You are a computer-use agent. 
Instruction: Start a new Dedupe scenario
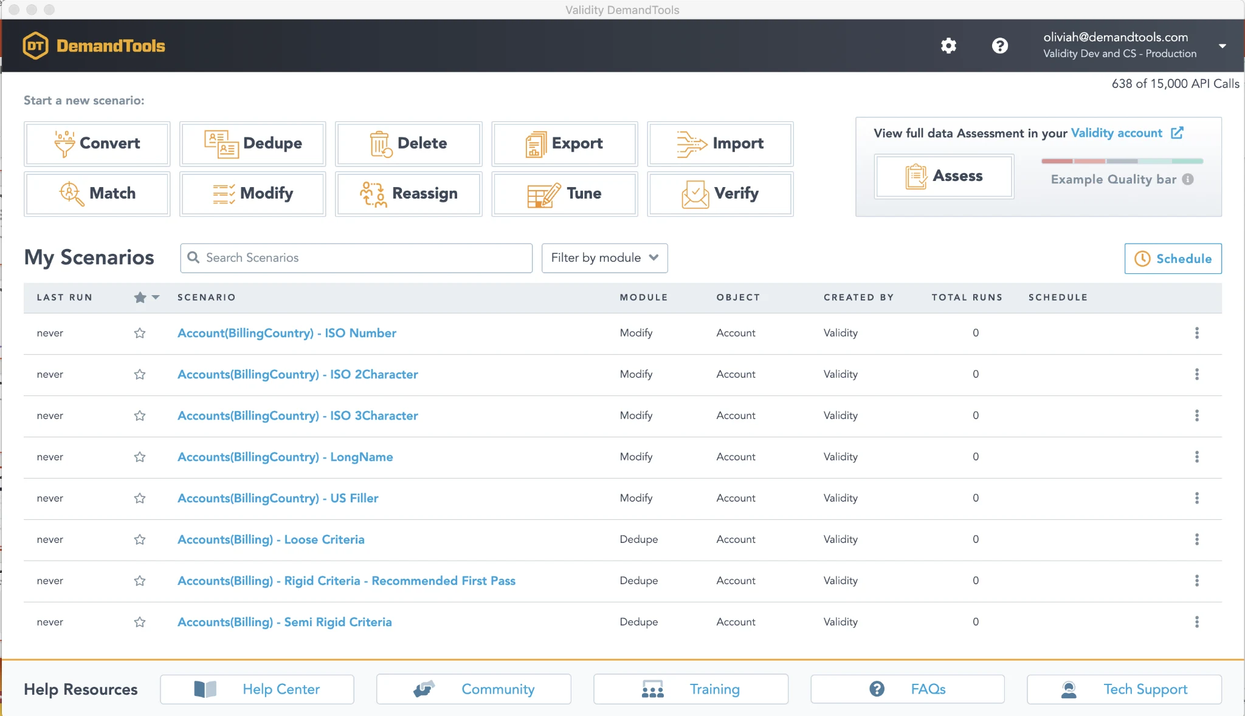[x=253, y=143]
